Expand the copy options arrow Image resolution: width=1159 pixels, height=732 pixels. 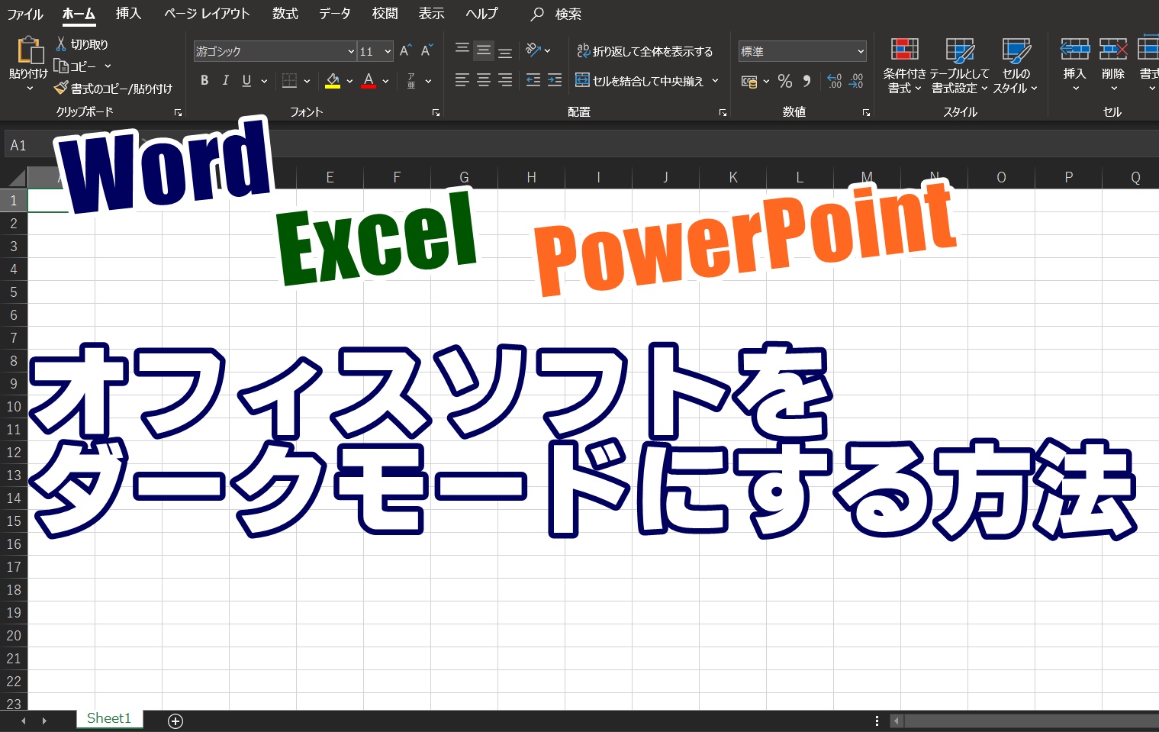(x=108, y=66)
